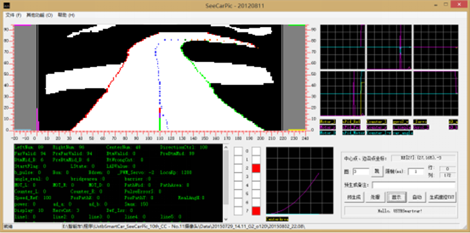This screenshot has height=233, width=470.
Task: Toggle the white box right of number 4
Action: pyautogui.click(x=256, y=185)
